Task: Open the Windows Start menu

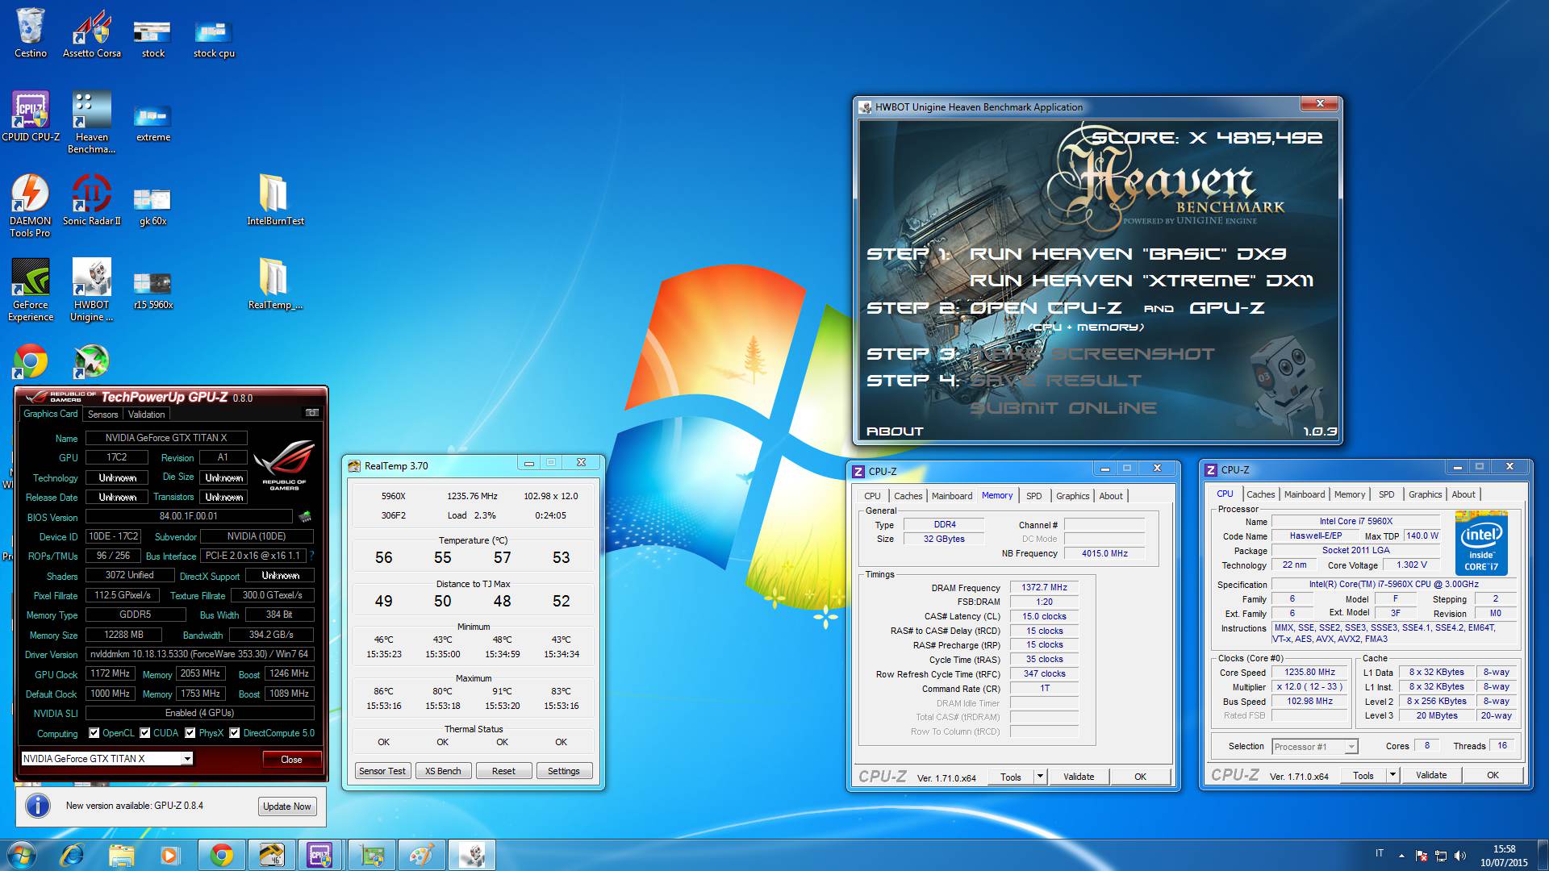Action: 21,855
